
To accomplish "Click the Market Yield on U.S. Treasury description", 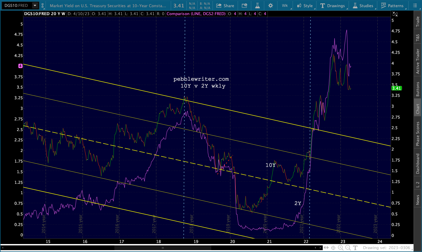I will click(x=108, y=6).
